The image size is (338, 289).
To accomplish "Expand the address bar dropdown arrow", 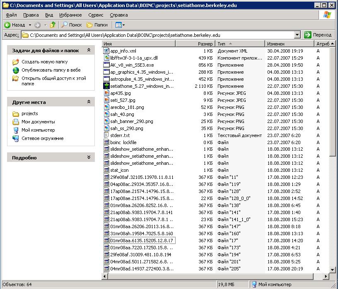I will (x=297, y=35).
